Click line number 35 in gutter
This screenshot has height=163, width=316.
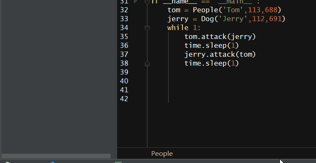124,36
